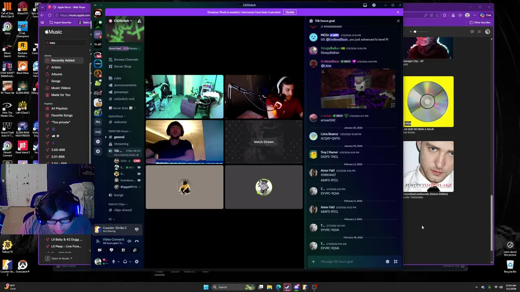Click Open in Music link
520x292 pixels.
pyautogui.click(x=59, y=258)
